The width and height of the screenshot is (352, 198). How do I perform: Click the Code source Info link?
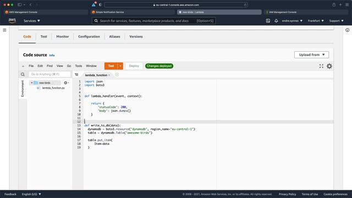[52, 55]
